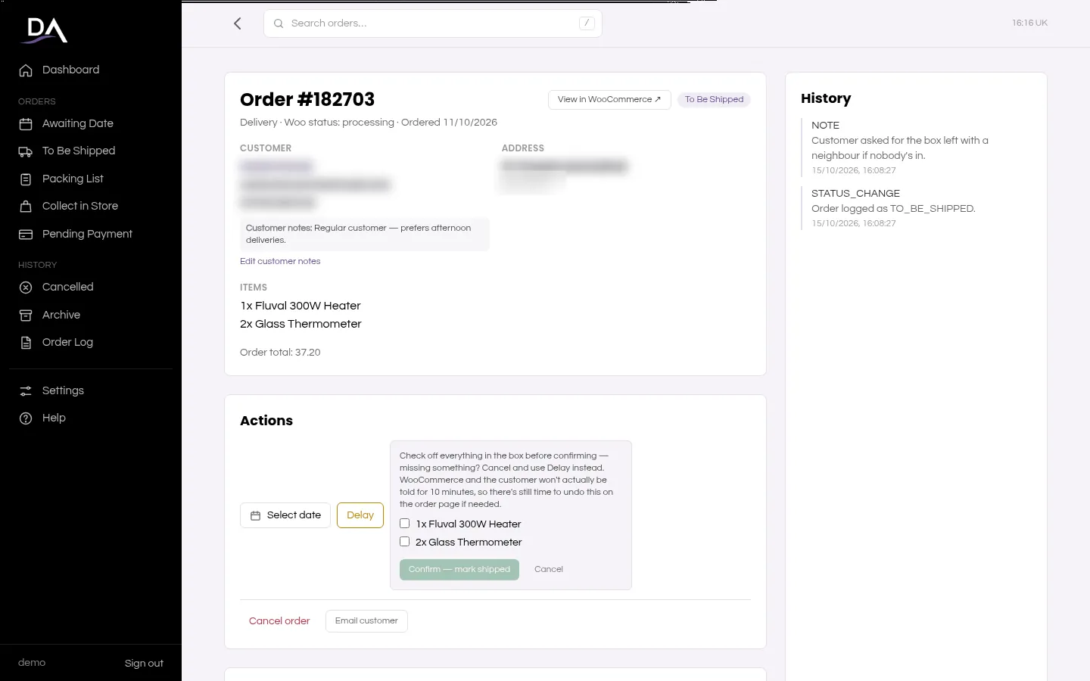Click Sign out at sidebar bottom
The image size is (1090, 681).
pos(144,664)
